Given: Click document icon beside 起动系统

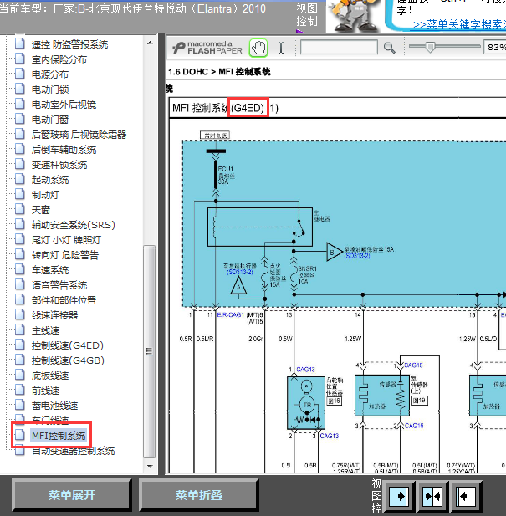Looking at the screenshot, I should (20, 179).
